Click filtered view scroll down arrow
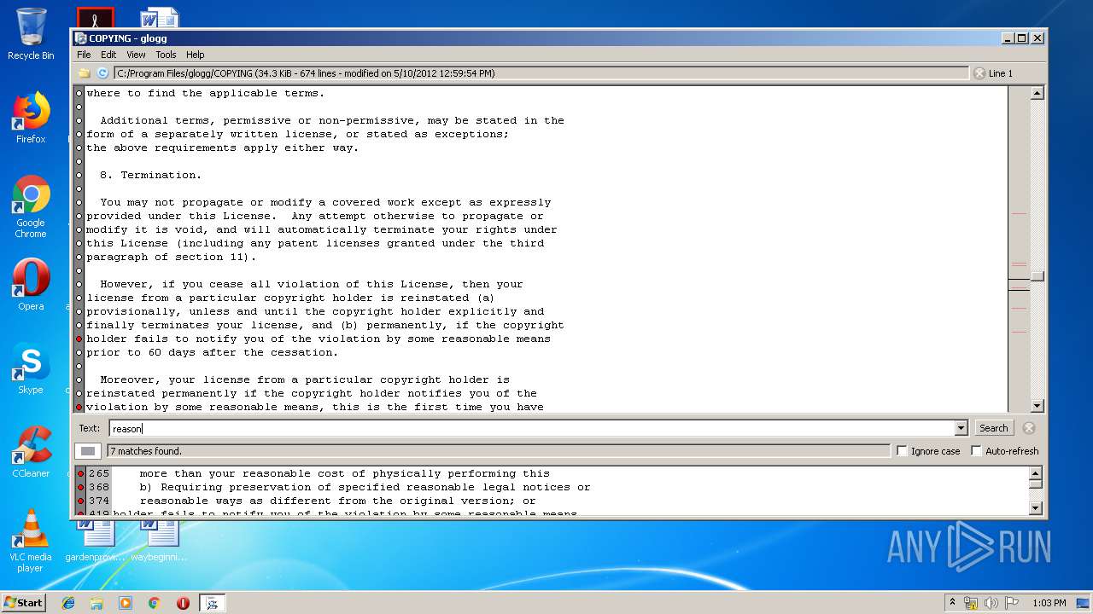1093x614 pixels. point(1036,508)
